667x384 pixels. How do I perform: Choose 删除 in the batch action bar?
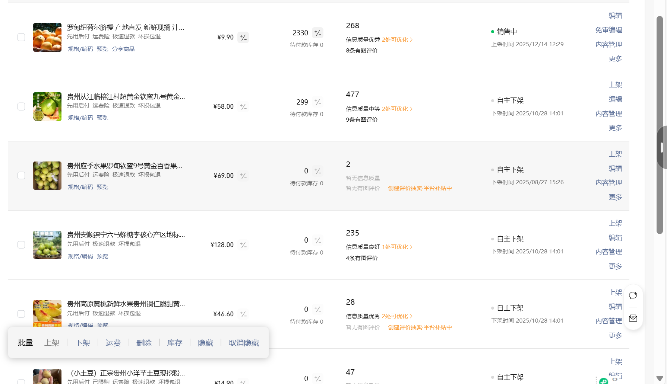(144, 343)
